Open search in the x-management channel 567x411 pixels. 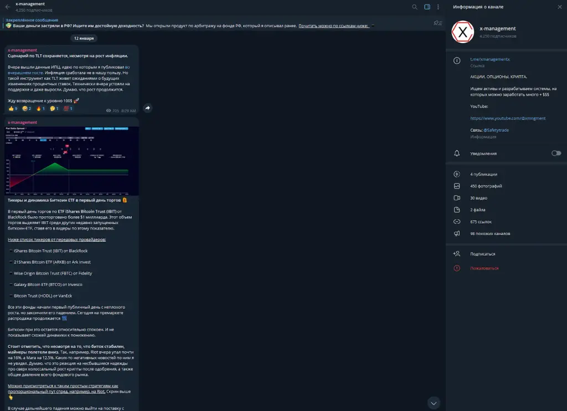click(x=415, y=7)
